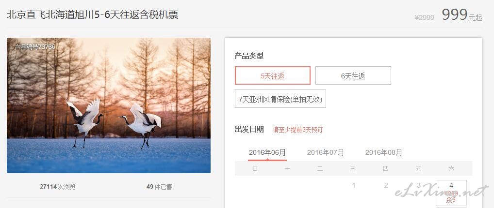Click the 请至少提前3天预订 notice
494x208 pixels.
point(298,130)
